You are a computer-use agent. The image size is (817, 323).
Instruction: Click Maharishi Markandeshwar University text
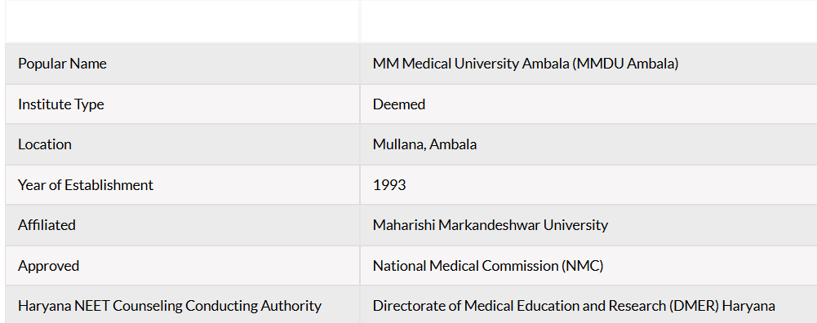pyautogui.click(x=491, y=225)
